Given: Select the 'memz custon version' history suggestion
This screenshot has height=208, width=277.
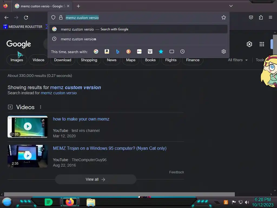Looking at the screenshot, I should (x=138, y=39).
